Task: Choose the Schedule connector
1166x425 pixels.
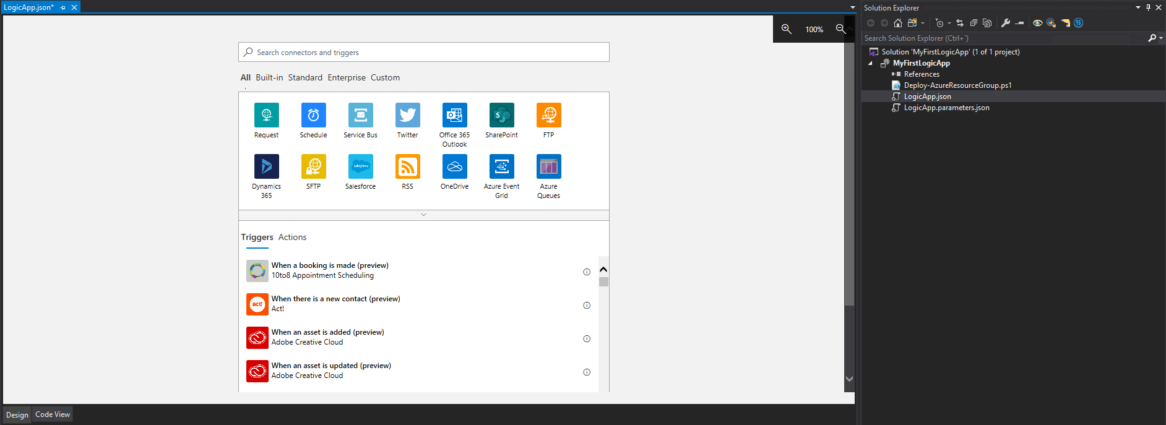Action: click(x=313, y=116)
